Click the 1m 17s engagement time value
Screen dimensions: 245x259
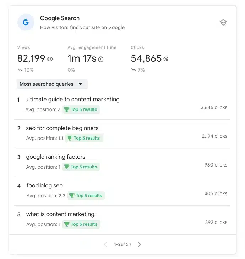[x=82, y=58]
